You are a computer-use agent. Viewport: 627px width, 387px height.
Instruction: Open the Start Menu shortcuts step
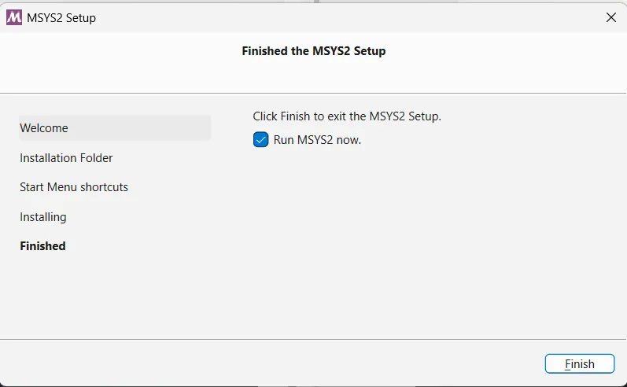[74, 187]
